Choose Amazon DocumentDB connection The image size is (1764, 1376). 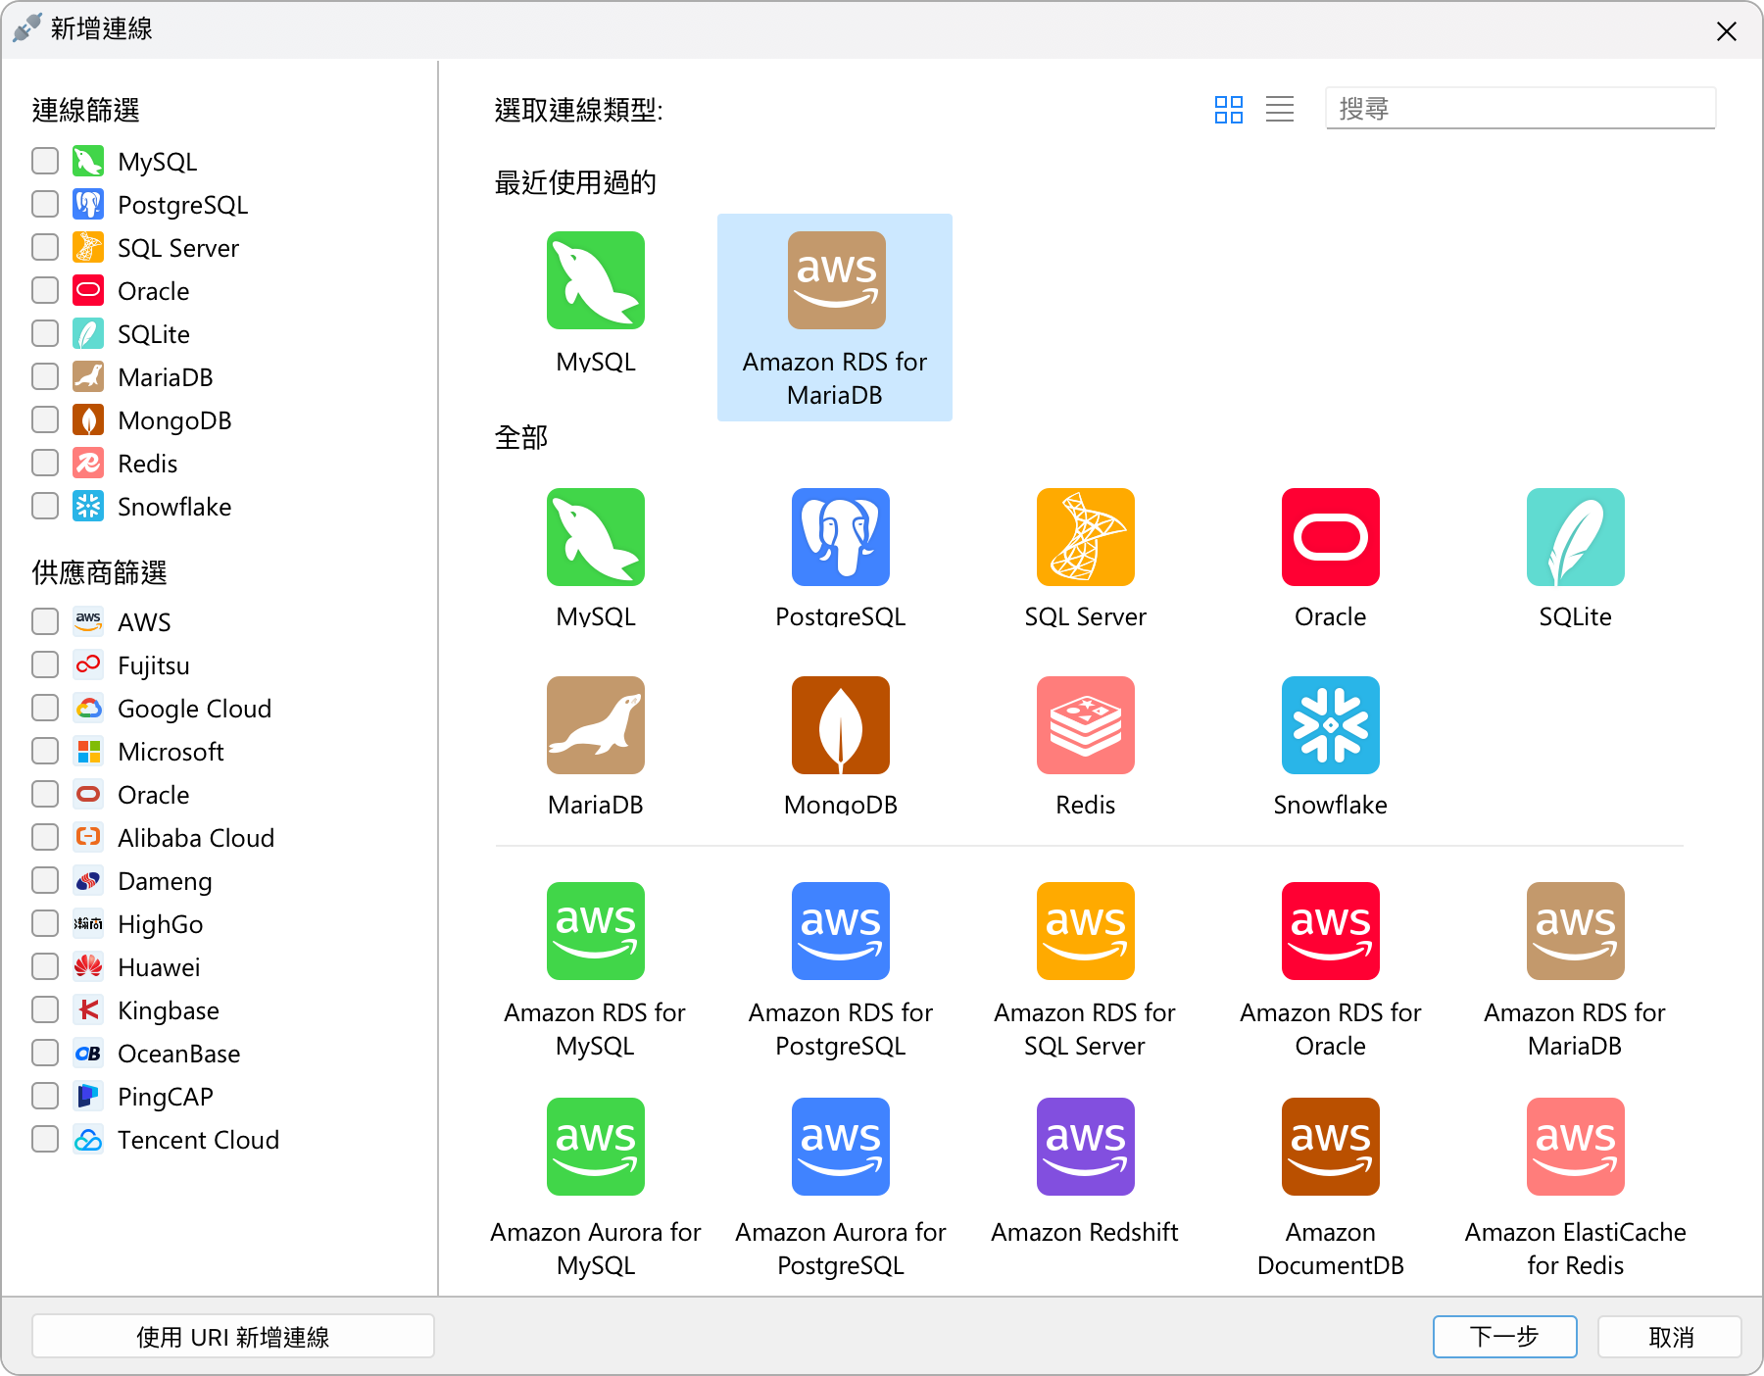pos(1331,1147)
